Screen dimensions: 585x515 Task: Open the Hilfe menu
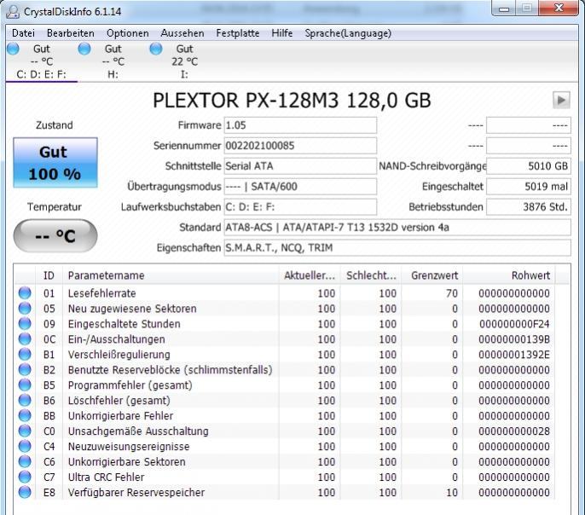[x=282, y=33]
